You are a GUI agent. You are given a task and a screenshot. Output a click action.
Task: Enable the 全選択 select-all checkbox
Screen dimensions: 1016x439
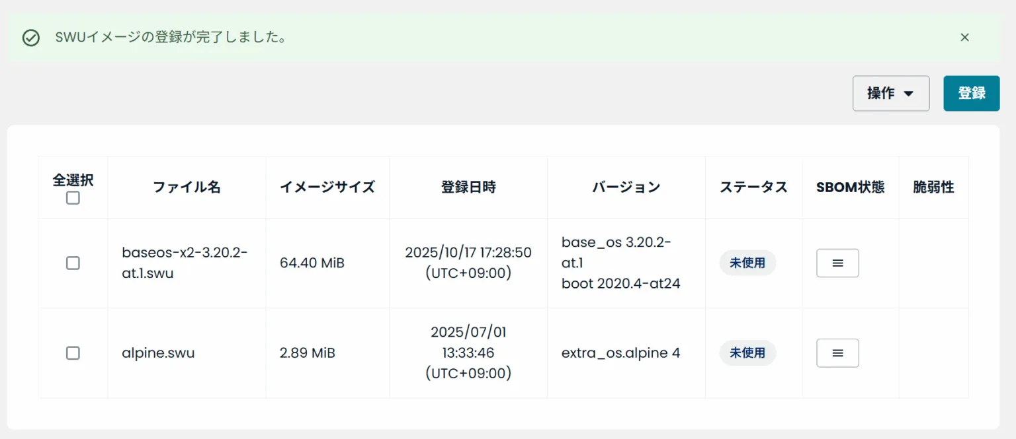[x=73, y=198]
